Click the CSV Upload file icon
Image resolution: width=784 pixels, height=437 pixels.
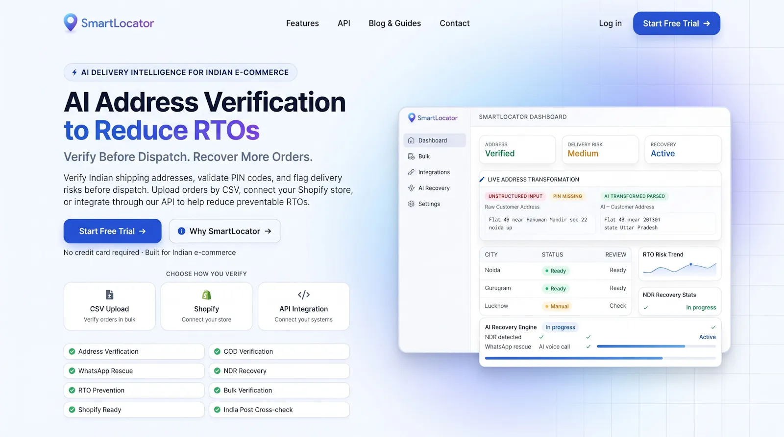pyautogui.click(x=110, y=295)
